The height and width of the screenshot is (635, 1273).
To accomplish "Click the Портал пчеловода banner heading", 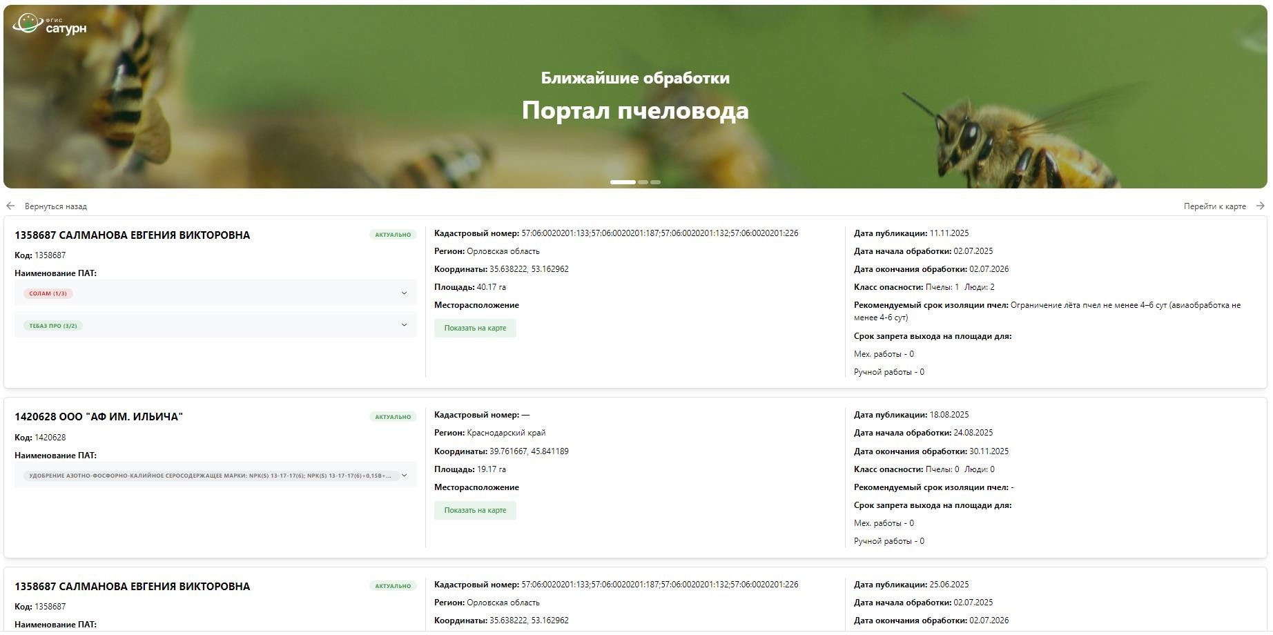I will [635, 110].
